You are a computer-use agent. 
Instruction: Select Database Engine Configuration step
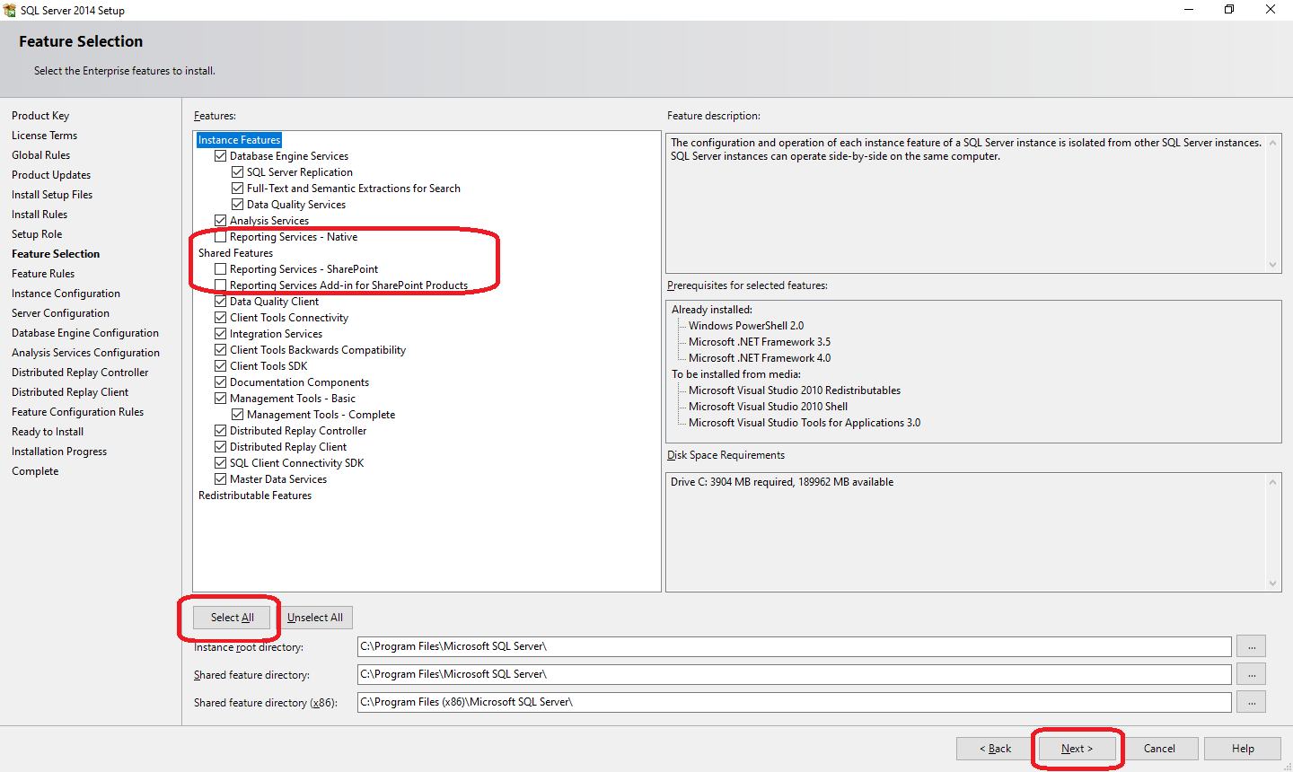tap(85, 333)
